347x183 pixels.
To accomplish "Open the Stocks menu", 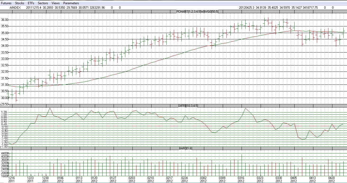I will (20, 3).
